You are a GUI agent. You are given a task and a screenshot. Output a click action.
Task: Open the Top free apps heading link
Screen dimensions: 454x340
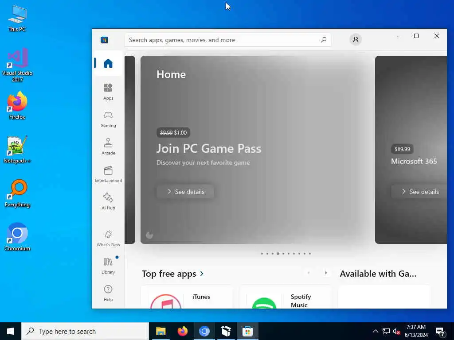(169, 274)
